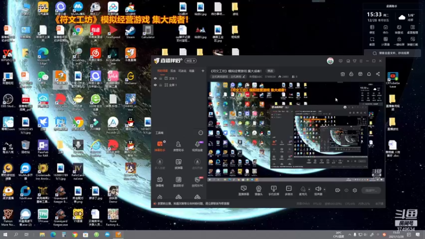The height and width of the screenshot is (239, 425).
Task: Open the Calculator desktop shortcut
Action: (148, 32)
